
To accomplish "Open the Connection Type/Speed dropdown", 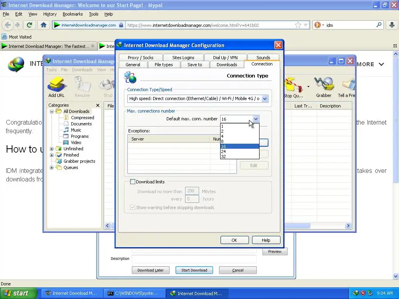I will click(x=265, y=98).
